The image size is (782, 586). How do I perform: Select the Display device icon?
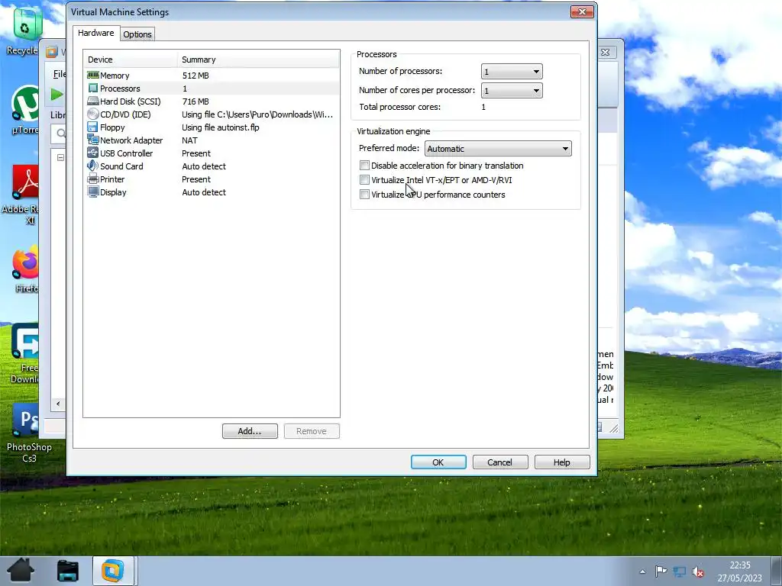point(92,192)
